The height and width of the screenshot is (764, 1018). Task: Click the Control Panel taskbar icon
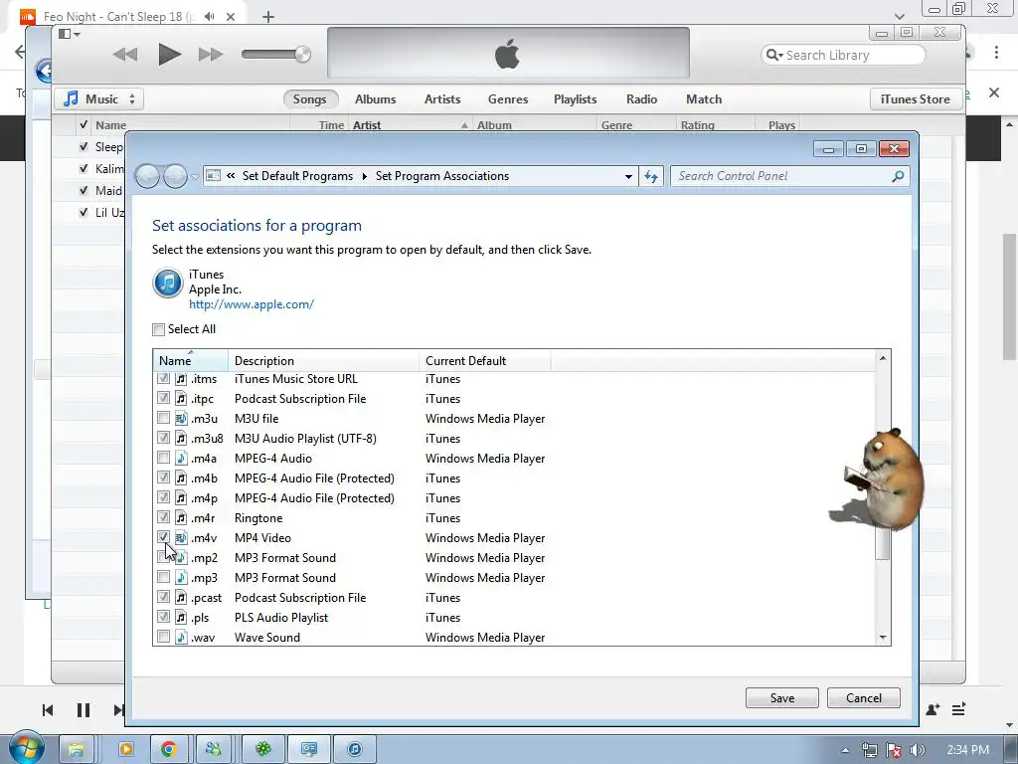coord(309,749)
